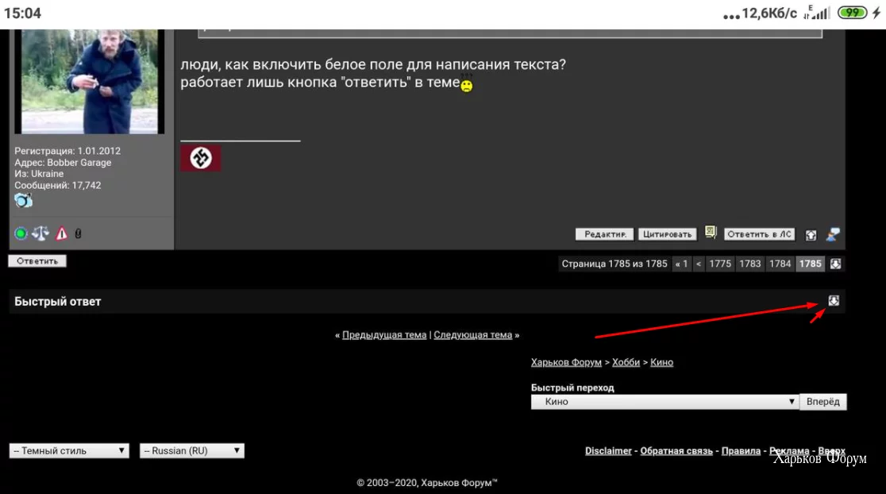Click the Редактир. edit button
The image size is (886, 494).
point(605,234)
